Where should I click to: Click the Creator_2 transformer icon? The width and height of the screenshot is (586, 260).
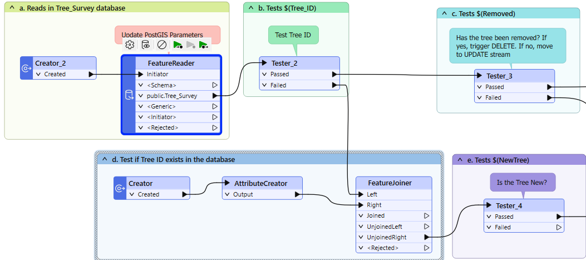tap(26, 68)
